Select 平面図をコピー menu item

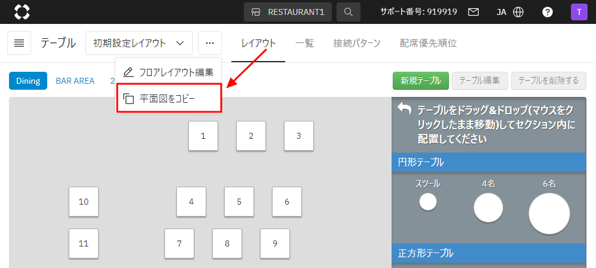click(x=168, y=98)
